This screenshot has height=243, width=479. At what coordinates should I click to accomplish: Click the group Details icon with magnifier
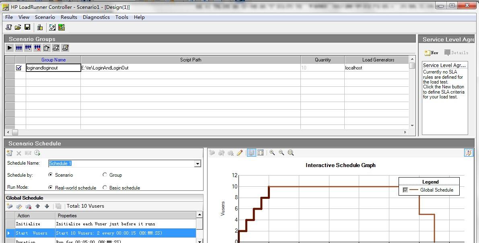pos(56,48)
